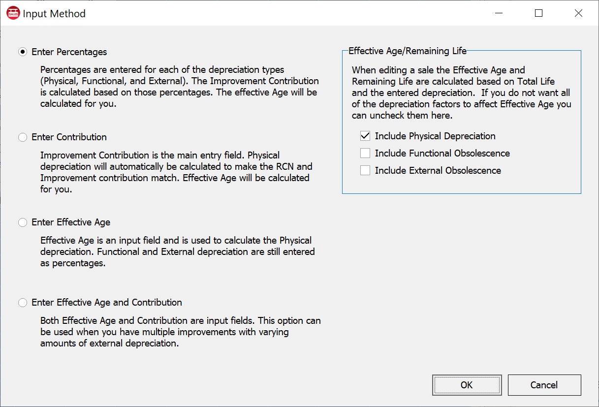The image size is (599, 407).
Task: Click the paragraph starting 'When editing a sale'
Action: click(x=461, y=93)
